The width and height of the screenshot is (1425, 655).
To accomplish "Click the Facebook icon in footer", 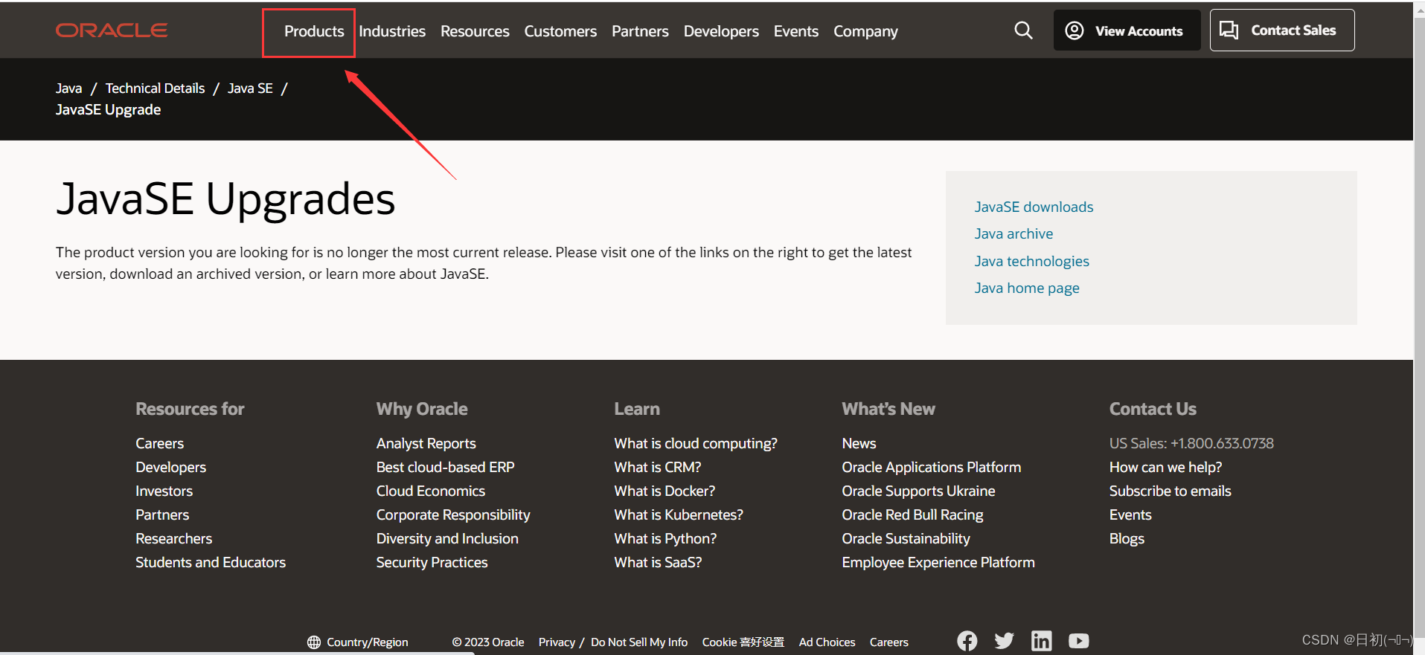I will point(967,641).
